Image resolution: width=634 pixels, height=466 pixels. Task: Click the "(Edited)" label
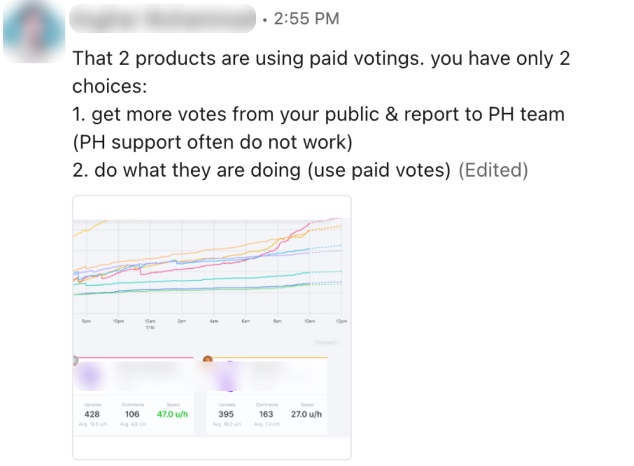(x=494, y=170)
